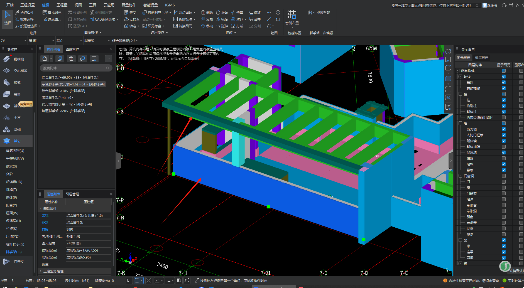Open 查找图元 tool

tap(52, 13)
